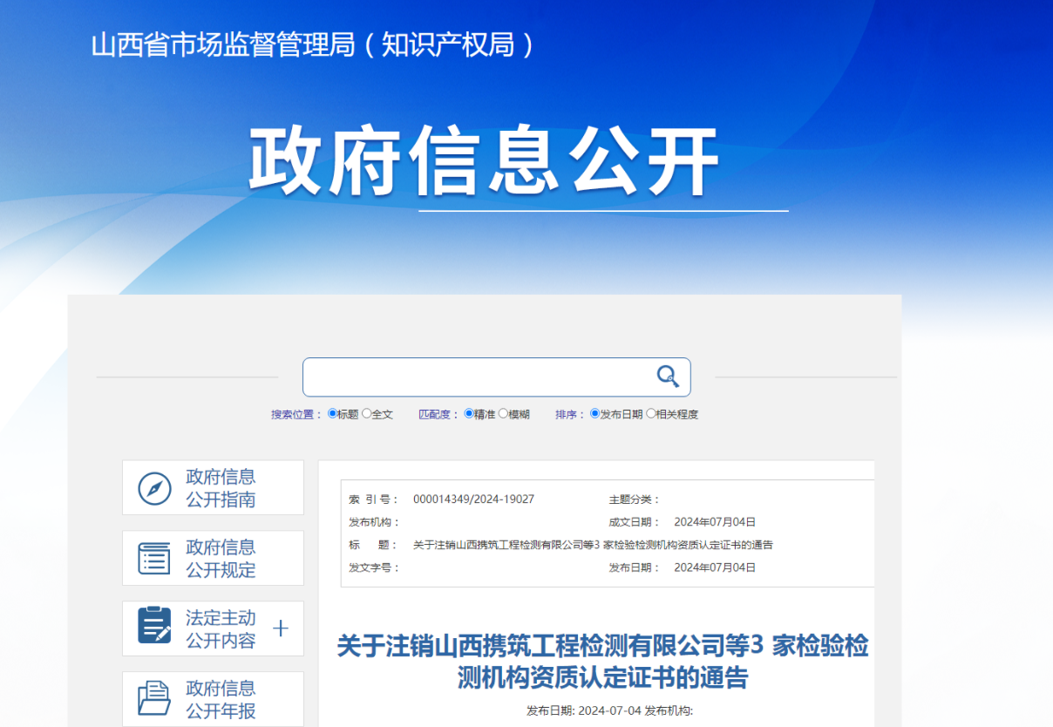Sort by 发布日期 radio option
This screenshot has width=1053, height=727.
coord(595,414)
